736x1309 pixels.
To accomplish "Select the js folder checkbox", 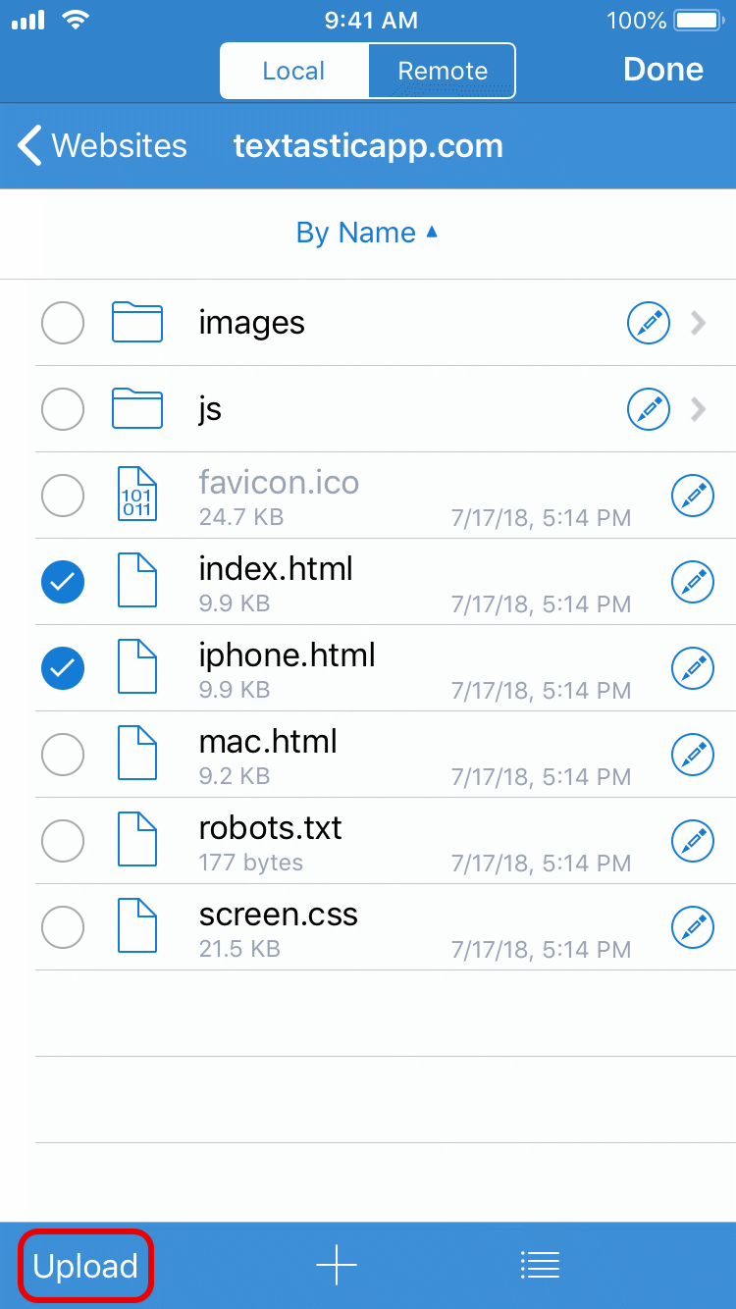I will 63,409.
